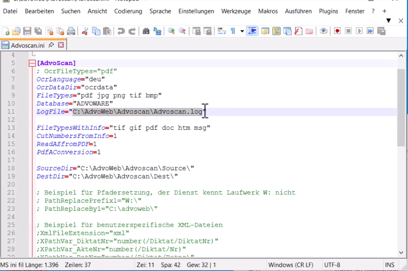Image resolution: width=408 pixels, height=271 pixels.
Task: Toggle word wrap toolbar icon
Action: (222, 31)
